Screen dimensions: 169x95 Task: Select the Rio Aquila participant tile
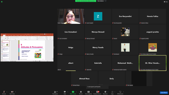point(139,79)
